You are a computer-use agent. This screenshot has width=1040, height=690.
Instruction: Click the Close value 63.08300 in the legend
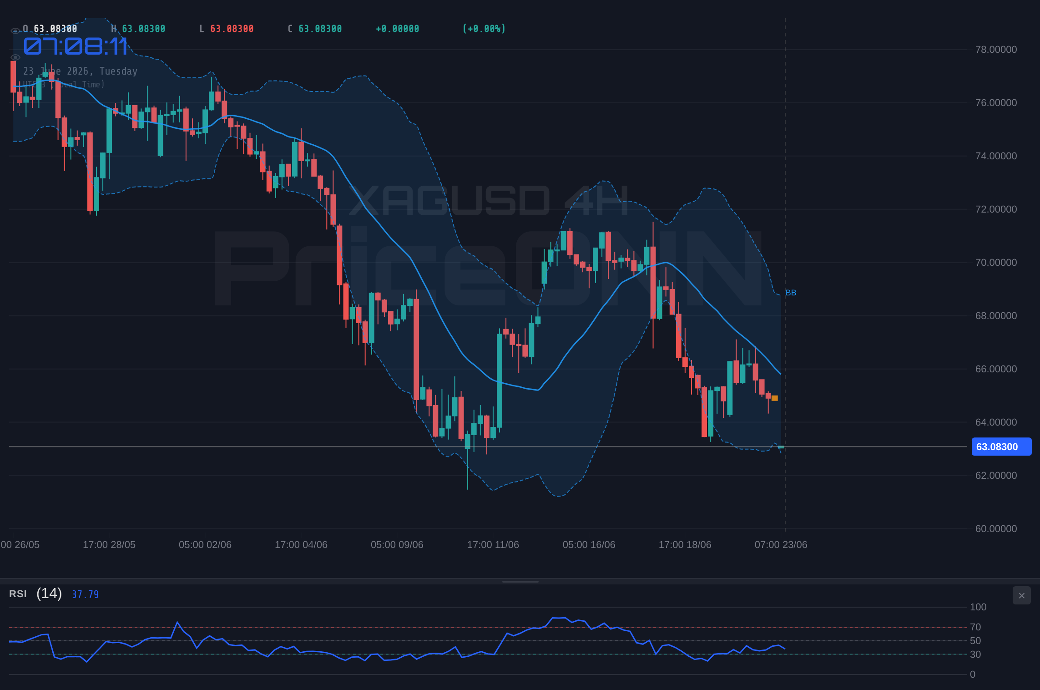click(320, 29)
